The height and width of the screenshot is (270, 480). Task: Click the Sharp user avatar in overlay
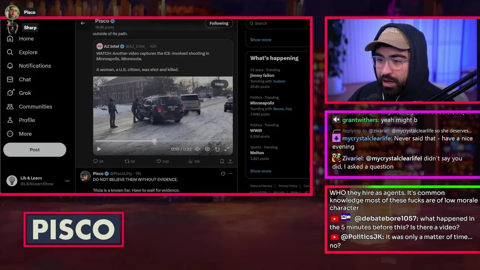tap(13, 27)
